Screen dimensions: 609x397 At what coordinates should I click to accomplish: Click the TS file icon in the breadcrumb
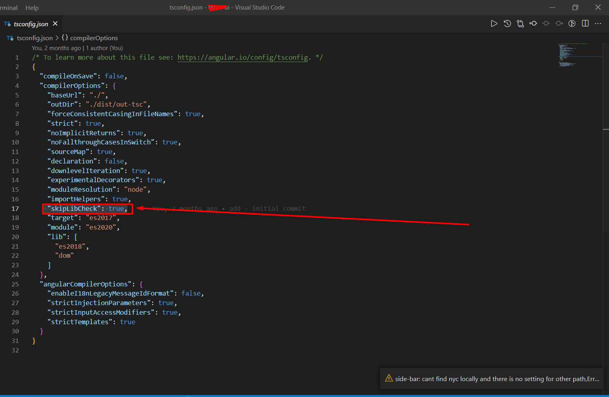coord(10,38)
